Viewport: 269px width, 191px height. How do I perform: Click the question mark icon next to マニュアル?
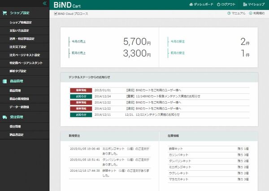click(x=229, y=13)
